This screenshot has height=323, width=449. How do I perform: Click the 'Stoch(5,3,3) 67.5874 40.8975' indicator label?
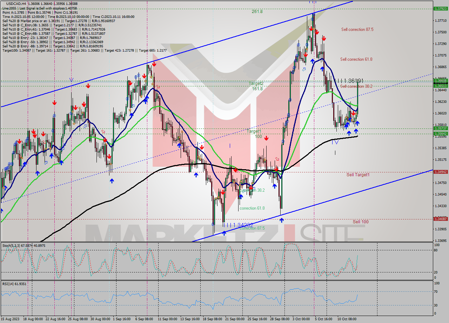pos(24,245)
